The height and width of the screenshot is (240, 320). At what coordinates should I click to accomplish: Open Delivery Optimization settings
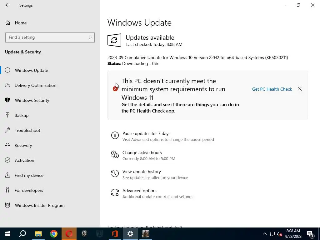tap(50, 85)
